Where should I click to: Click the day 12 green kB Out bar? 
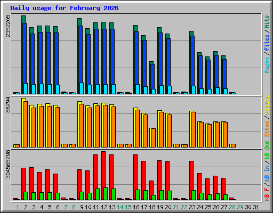click(x=106, y=194)
